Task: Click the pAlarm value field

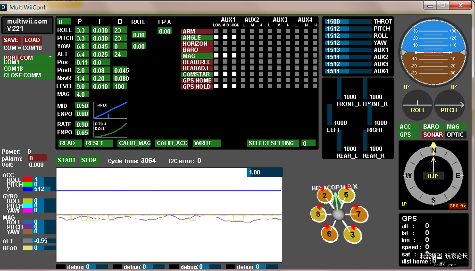Action: (x=37, y=158)
